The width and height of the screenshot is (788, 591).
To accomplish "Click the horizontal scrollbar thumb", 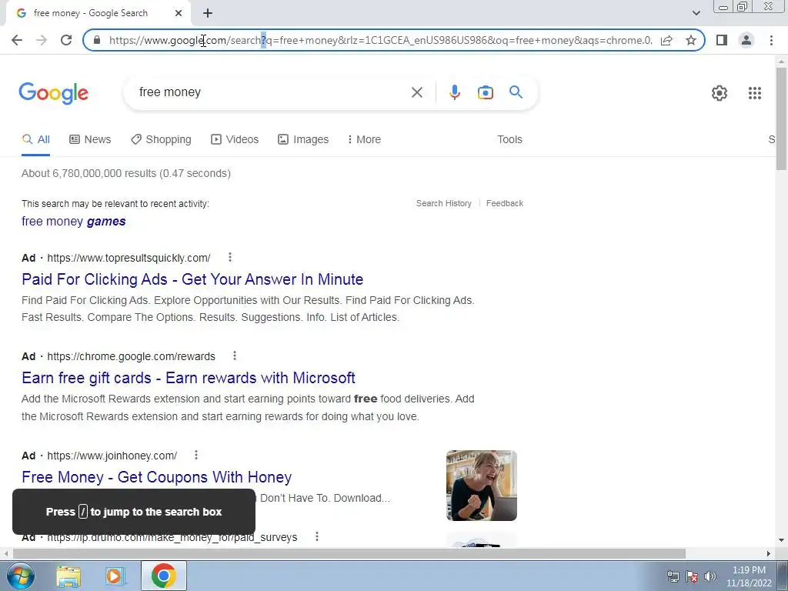I will point(349,553).
